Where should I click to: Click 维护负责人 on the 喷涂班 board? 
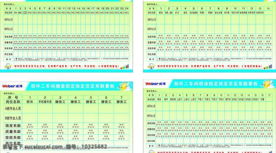click(x=152, y=91)
